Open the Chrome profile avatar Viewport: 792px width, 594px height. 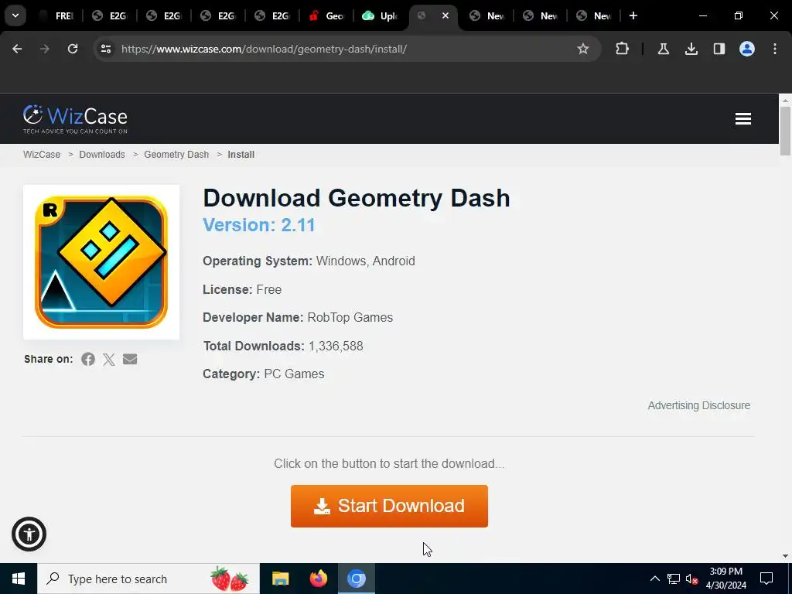(747, 49)
